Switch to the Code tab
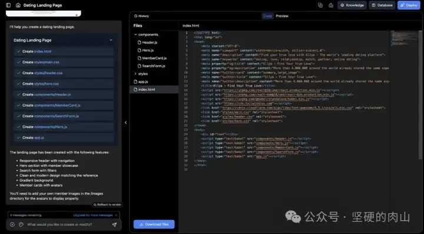Image resolution: width=424 pixels, height=234 pixels. 267,16
